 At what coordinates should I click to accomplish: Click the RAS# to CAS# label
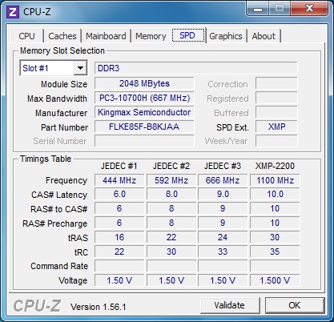tap(59, 209)
